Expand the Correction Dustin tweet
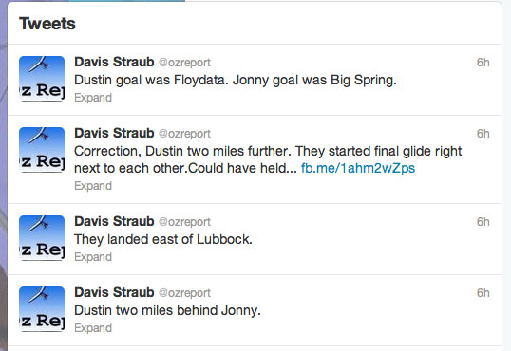This screenshot has width=511, height=351. point(93,186)
